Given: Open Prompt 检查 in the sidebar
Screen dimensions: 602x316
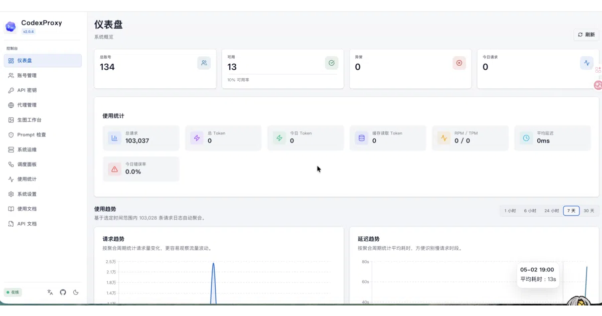Looking at the screenshot, I should (43, 134).
